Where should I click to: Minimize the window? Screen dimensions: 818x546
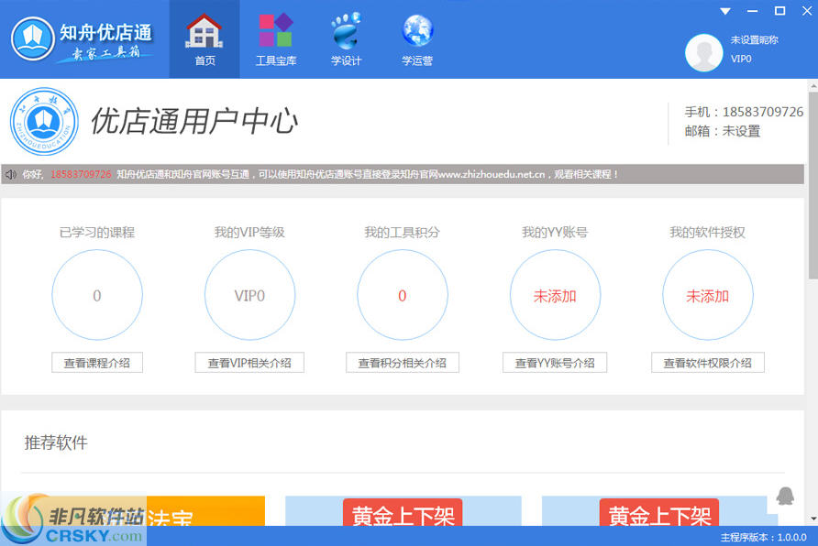(752, 11)
